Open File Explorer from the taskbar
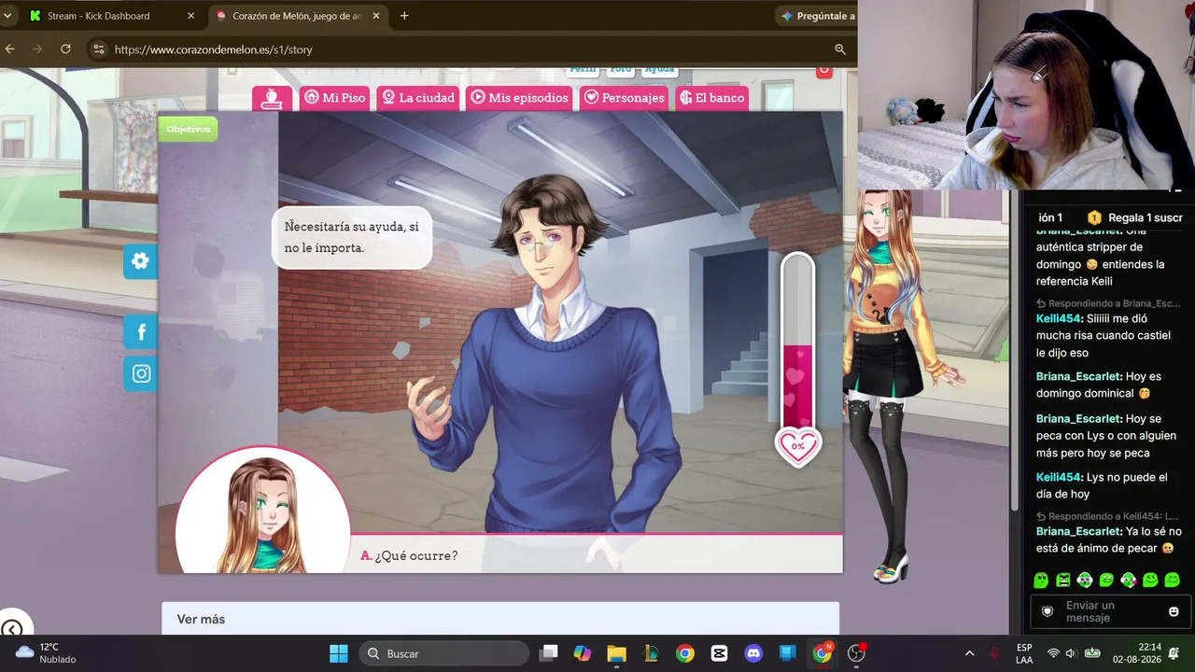 616,653
